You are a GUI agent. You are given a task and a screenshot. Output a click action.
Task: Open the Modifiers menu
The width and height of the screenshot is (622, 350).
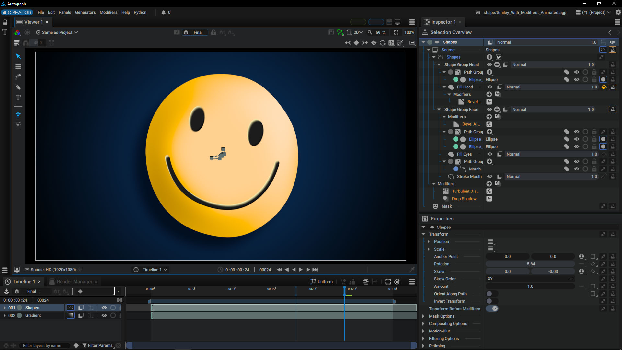pos(109,12)
